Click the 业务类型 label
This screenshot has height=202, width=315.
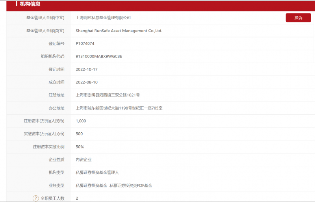tap(56, 185)
